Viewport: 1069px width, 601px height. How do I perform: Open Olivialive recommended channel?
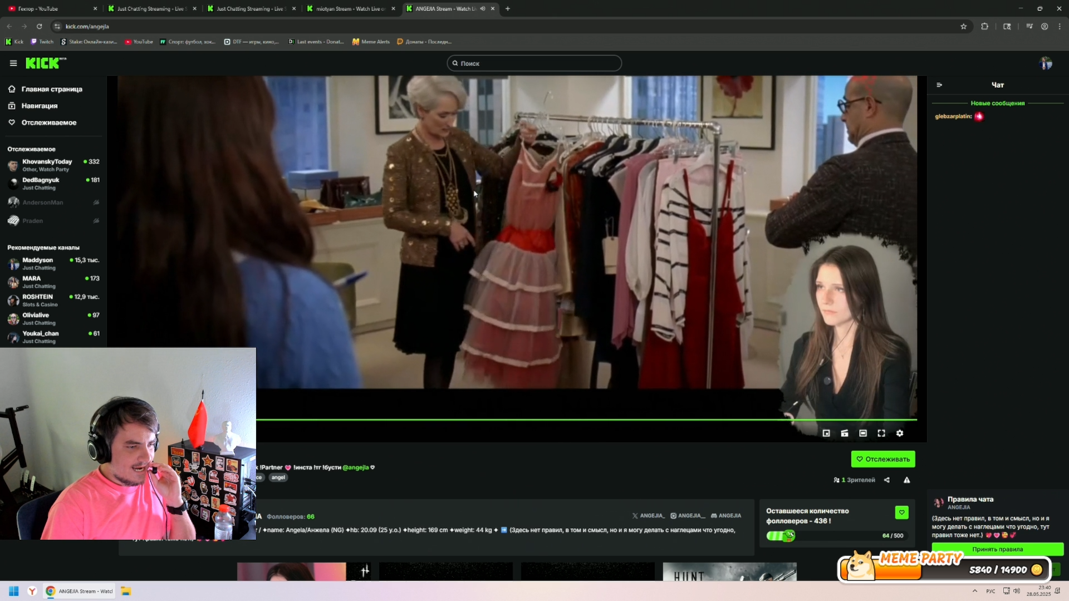[x=53, y=319]
